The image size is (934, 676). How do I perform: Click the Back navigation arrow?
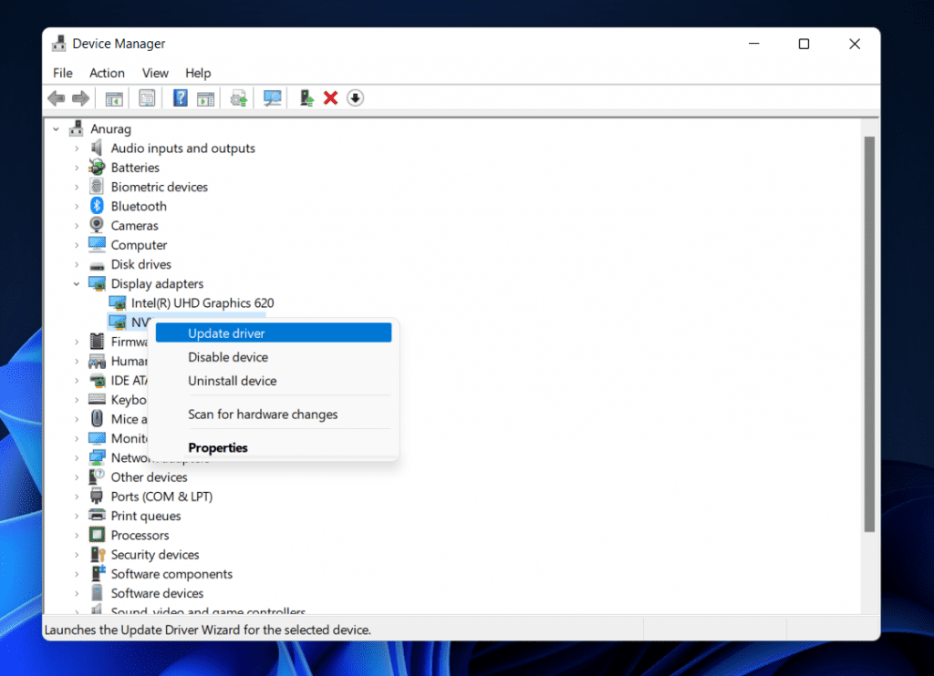pos(56,97)
